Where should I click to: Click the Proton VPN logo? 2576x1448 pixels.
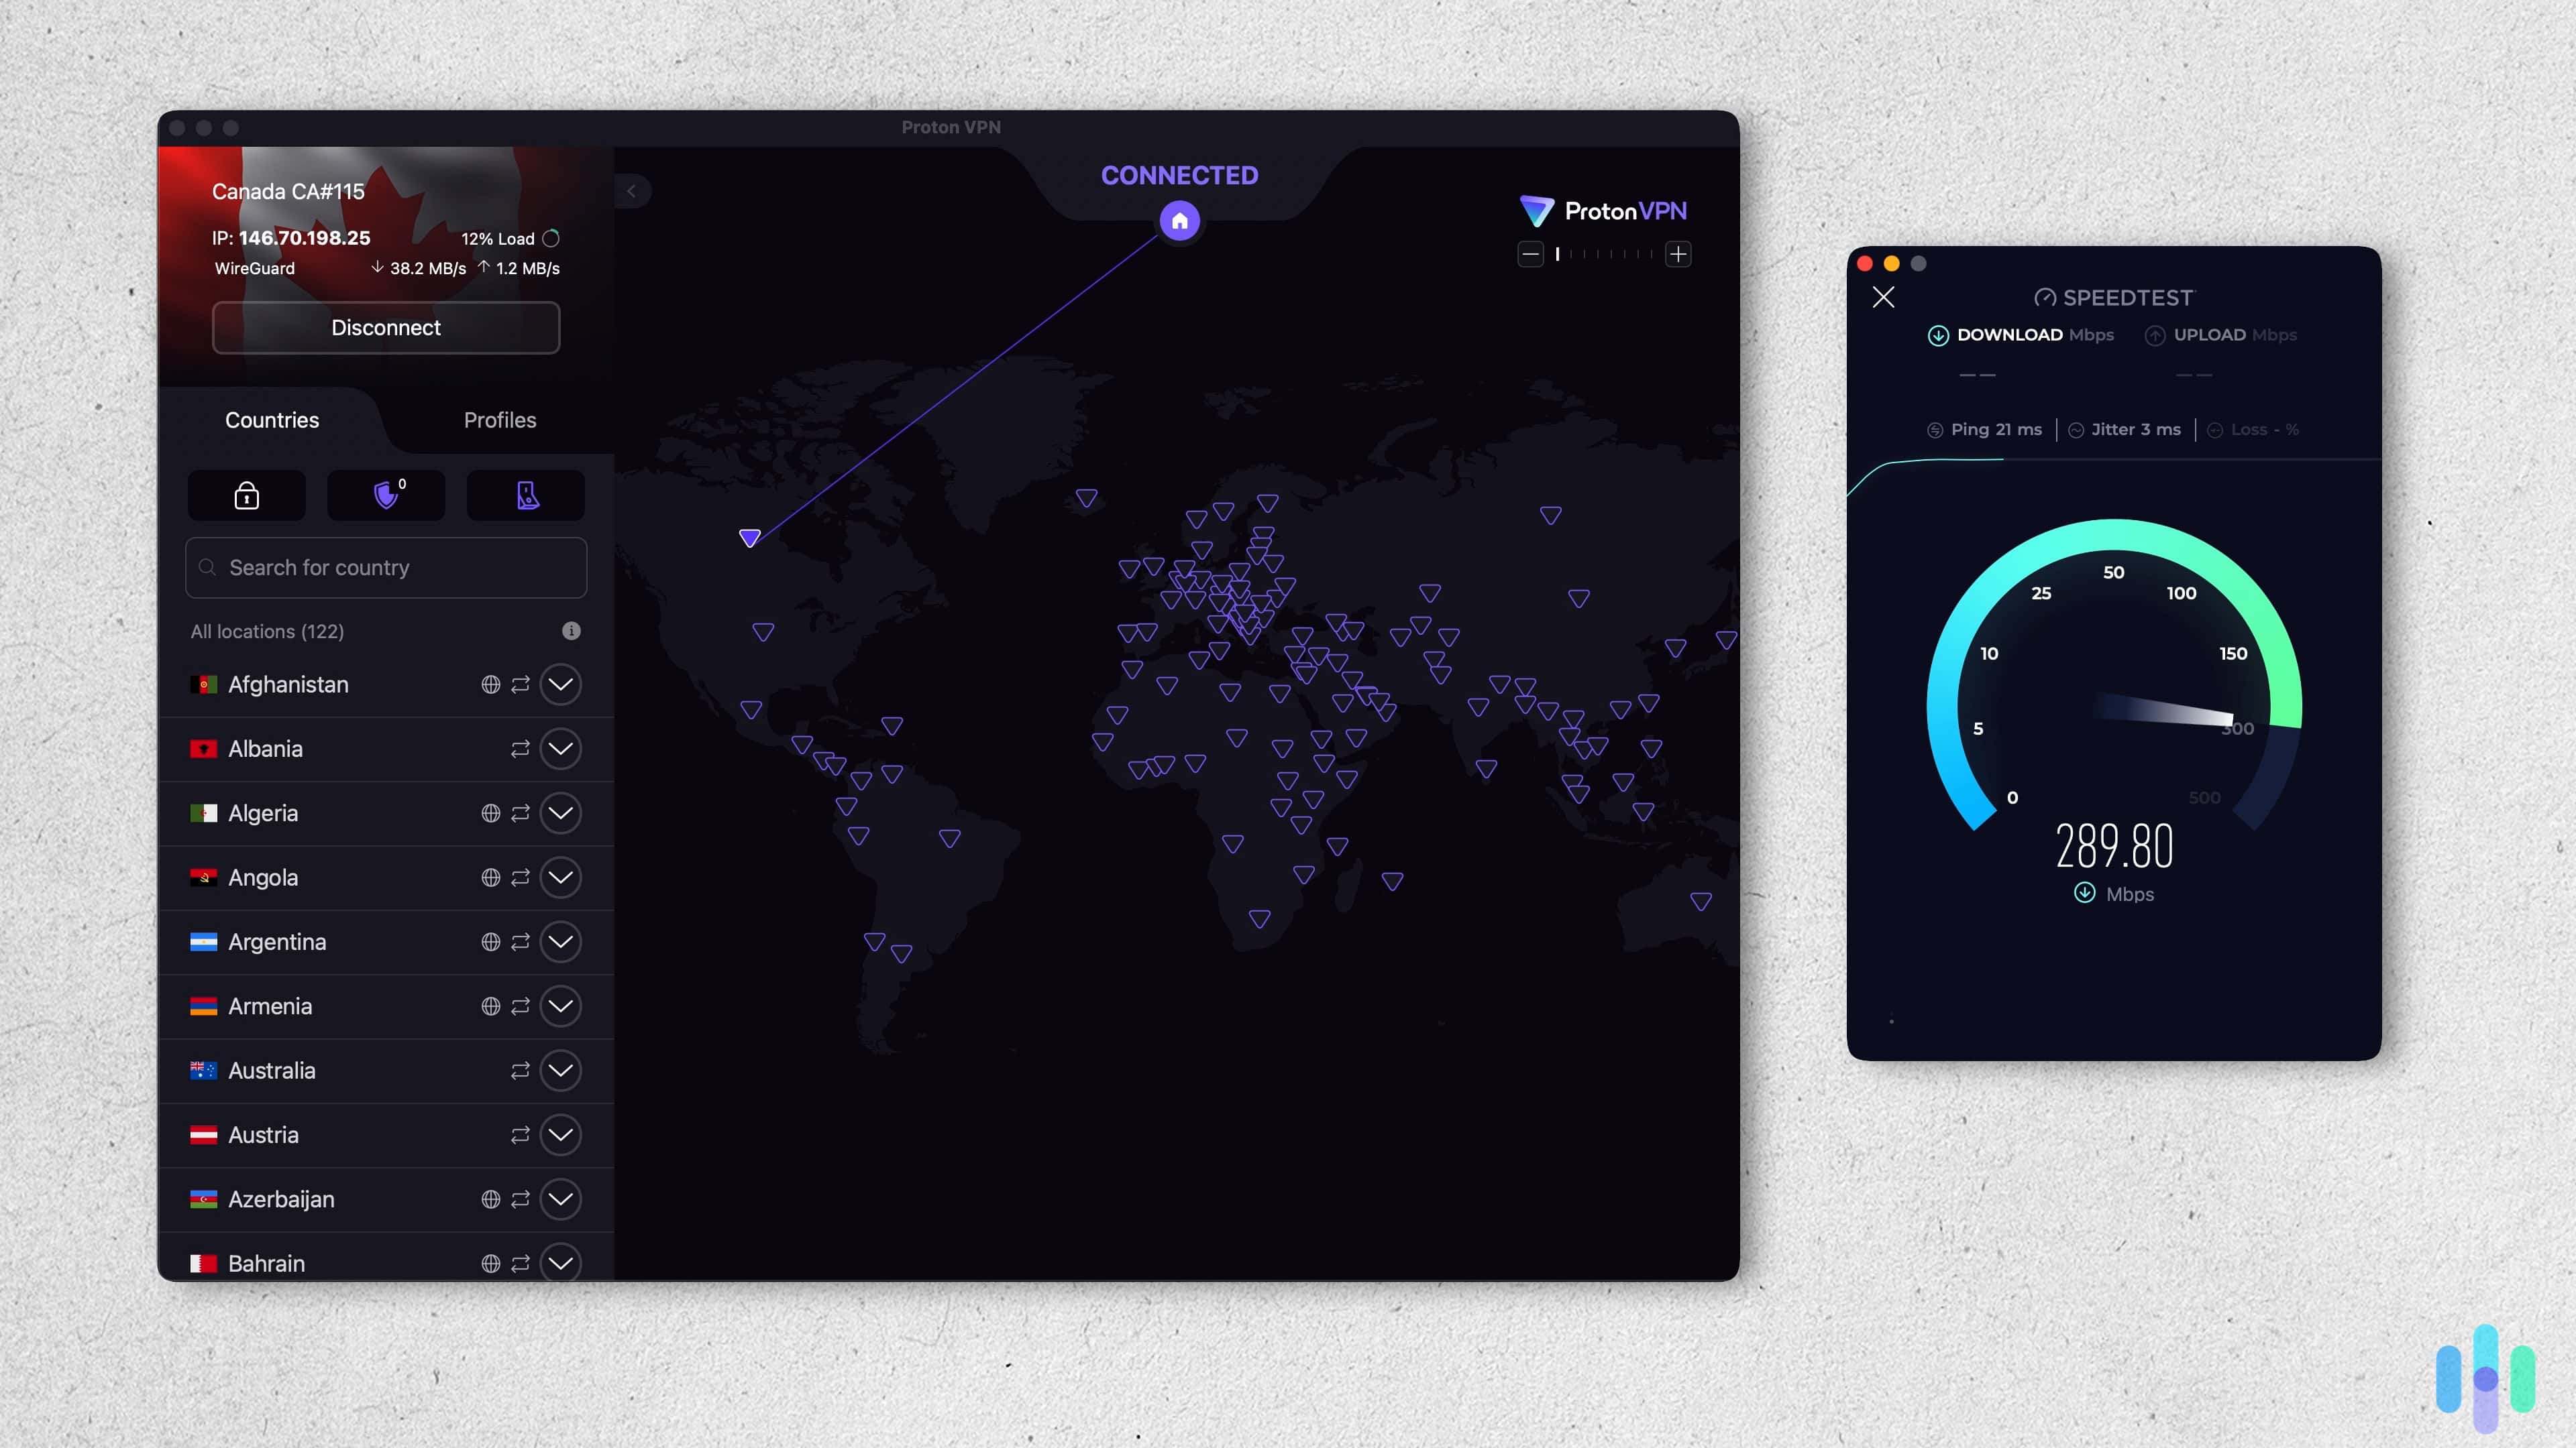1601,210
